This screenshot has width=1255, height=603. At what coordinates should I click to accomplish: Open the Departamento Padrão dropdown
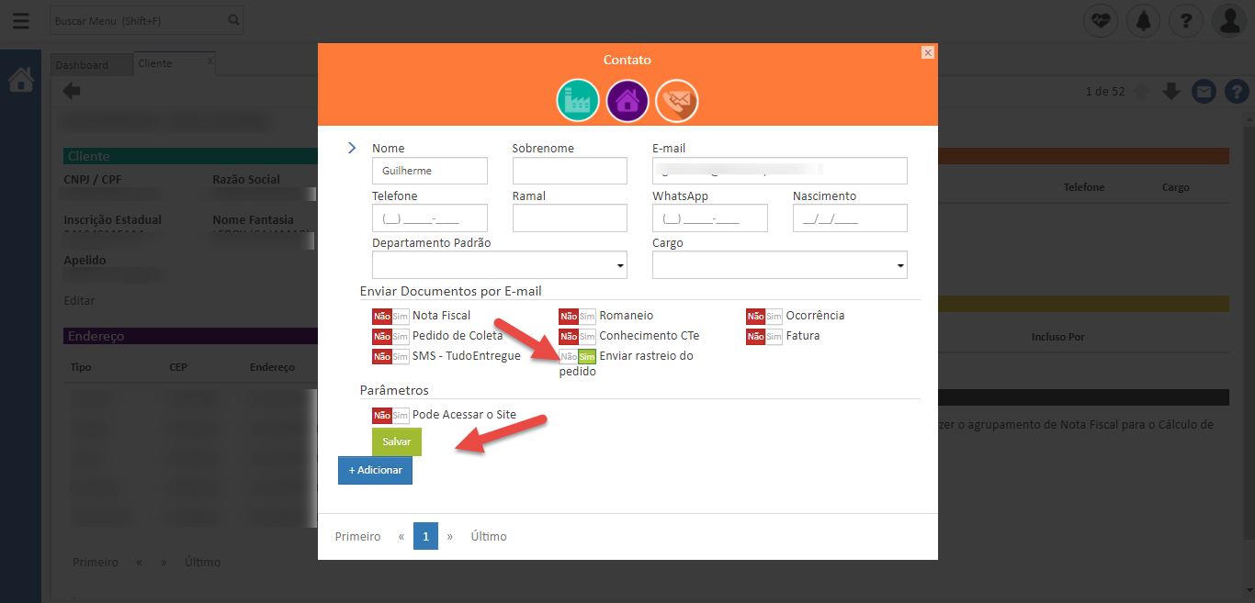tap(499, 265)
